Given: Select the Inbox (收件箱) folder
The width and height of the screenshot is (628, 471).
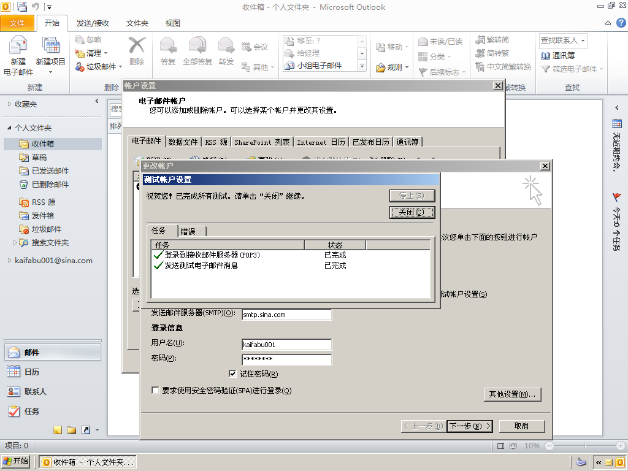Looking at the screenshot, I should (53, 144).
